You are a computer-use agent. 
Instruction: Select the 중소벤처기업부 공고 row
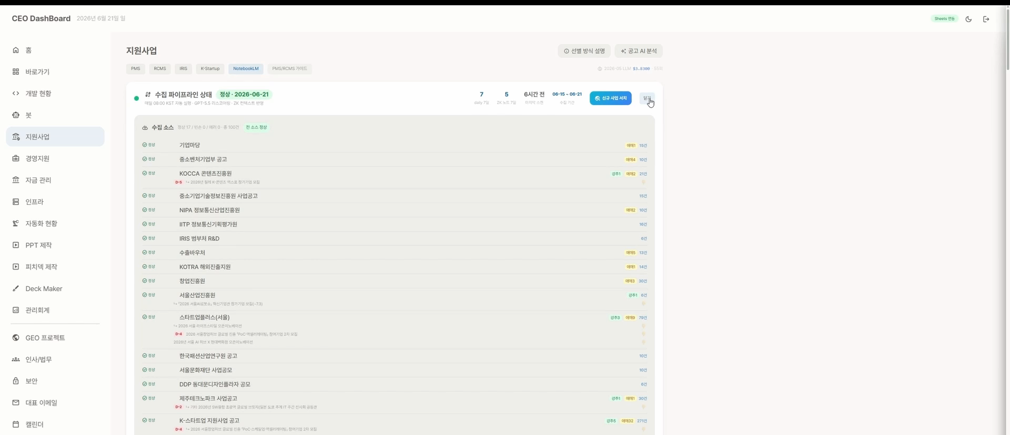[395, 159]
